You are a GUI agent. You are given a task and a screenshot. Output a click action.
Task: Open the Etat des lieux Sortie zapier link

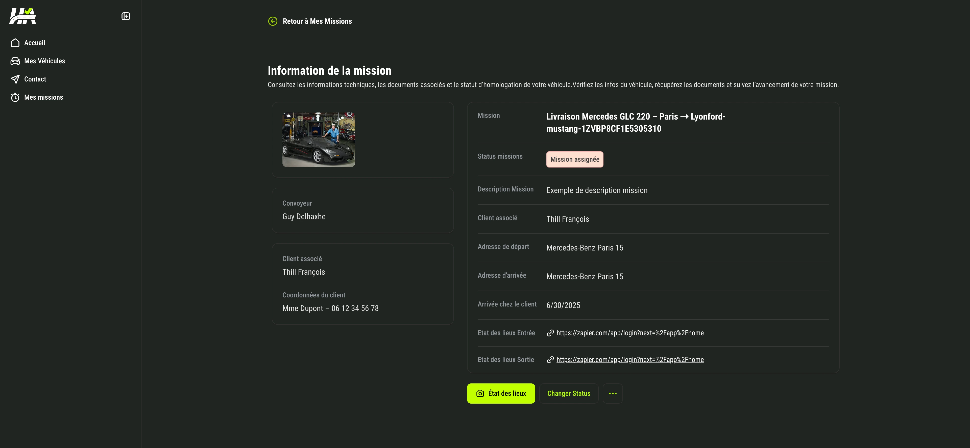click(x=629, y=360)
